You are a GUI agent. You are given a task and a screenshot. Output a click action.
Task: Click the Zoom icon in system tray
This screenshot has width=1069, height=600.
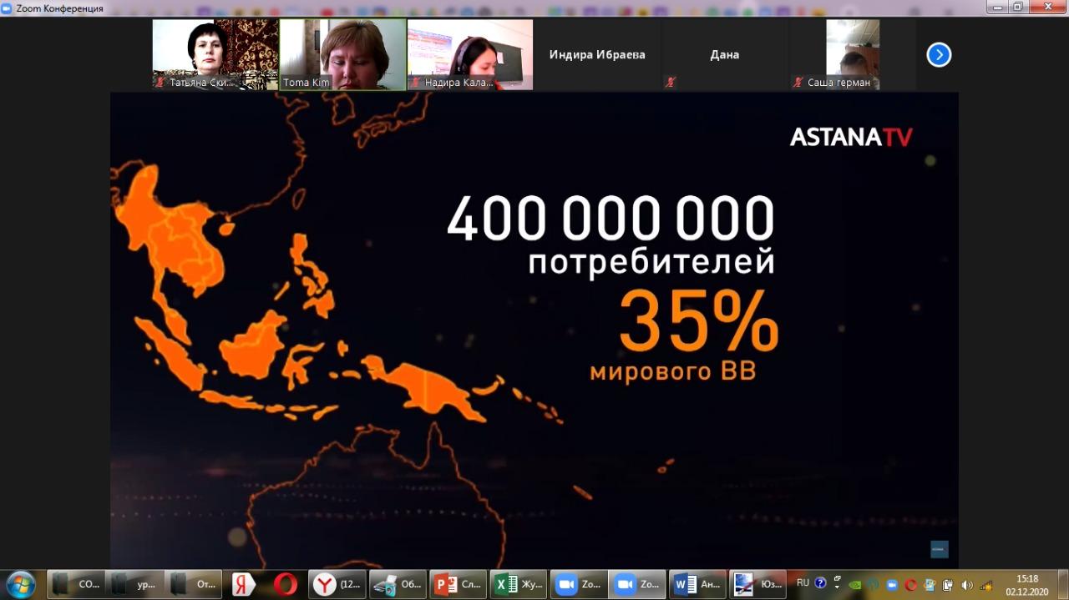891,585
